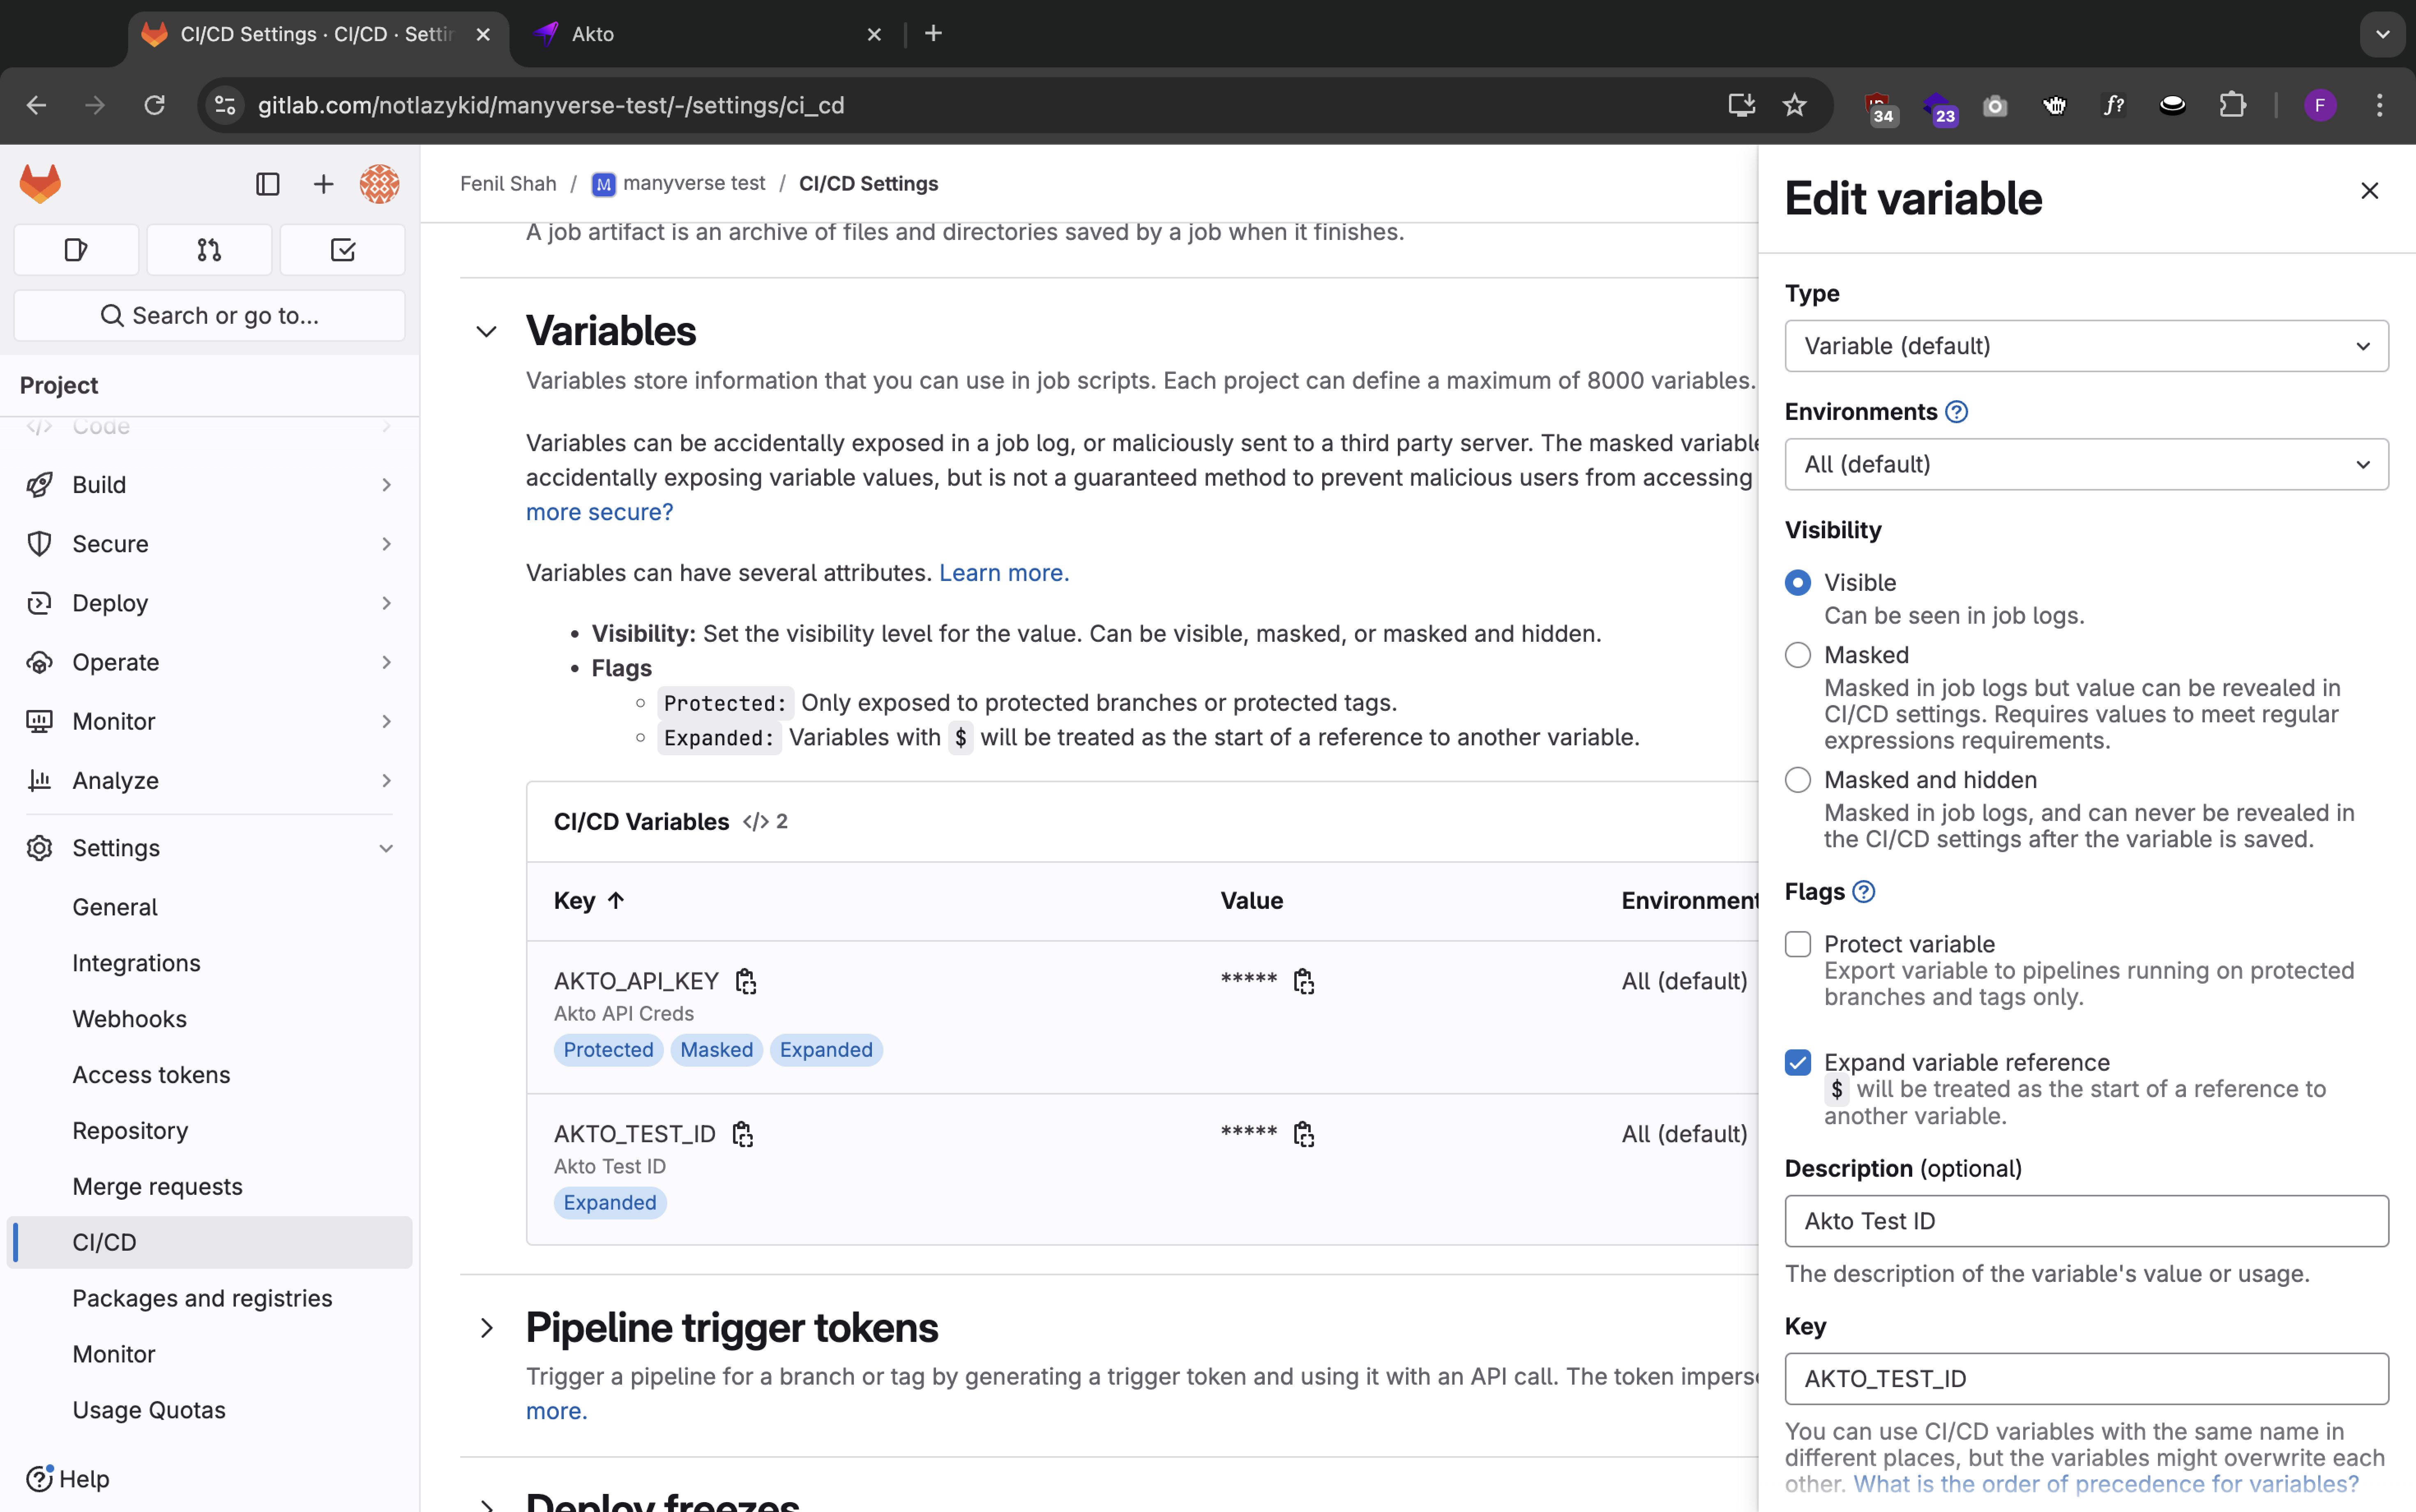Click the Learn more link
Screen dimensions: 2416x1512
coord(1003,573)
